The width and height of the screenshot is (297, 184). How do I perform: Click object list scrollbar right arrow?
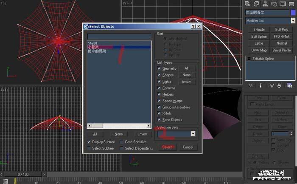[x=148, y=126]
